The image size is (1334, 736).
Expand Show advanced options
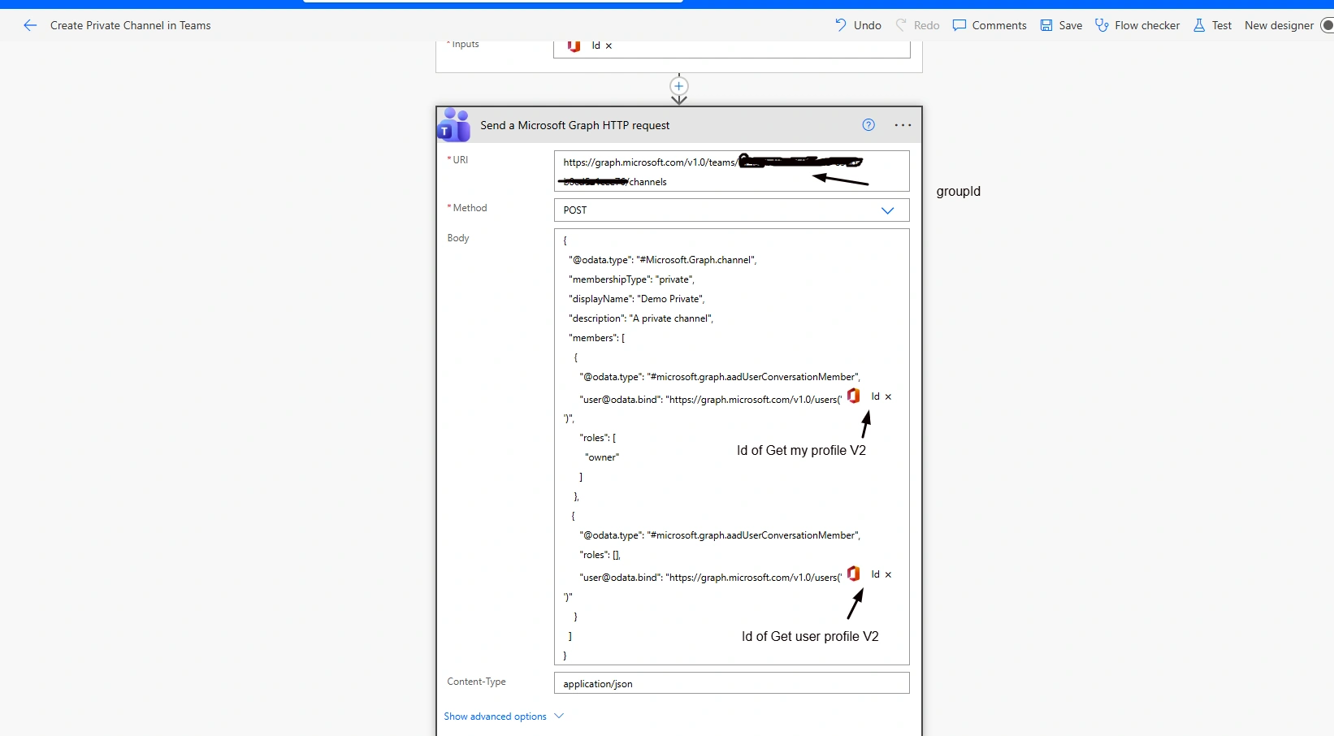click(x=504, y=717)
